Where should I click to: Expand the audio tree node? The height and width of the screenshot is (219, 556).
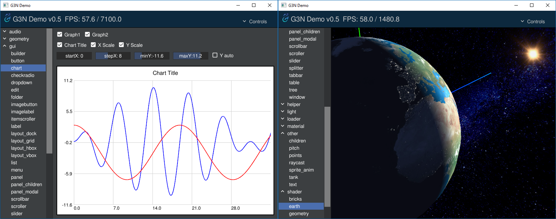point(5,32)
